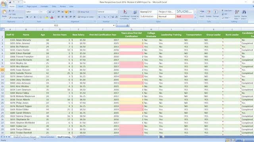Screen dimensions: 254x142
Task: Bottom-align the cell contents
Action: pos(66,12)
